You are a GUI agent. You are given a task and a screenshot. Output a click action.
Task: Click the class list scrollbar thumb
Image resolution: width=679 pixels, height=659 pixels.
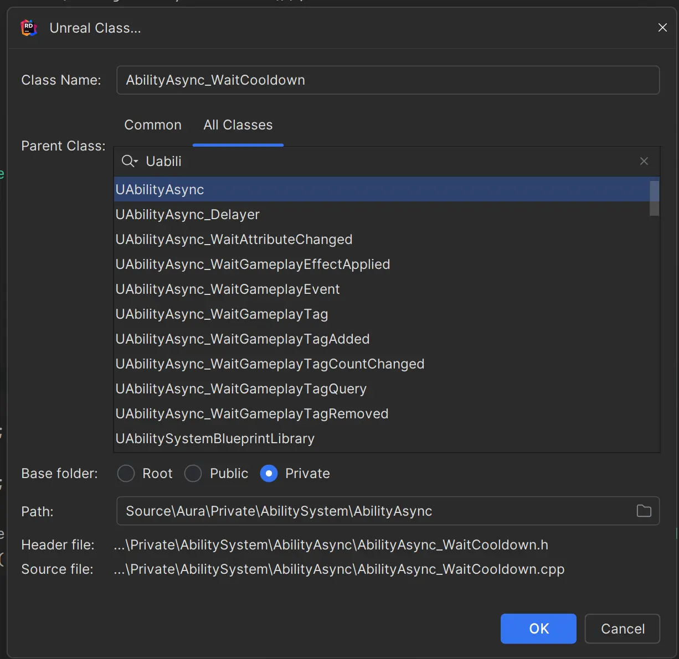pyautogui.click(x=654, y=198)
